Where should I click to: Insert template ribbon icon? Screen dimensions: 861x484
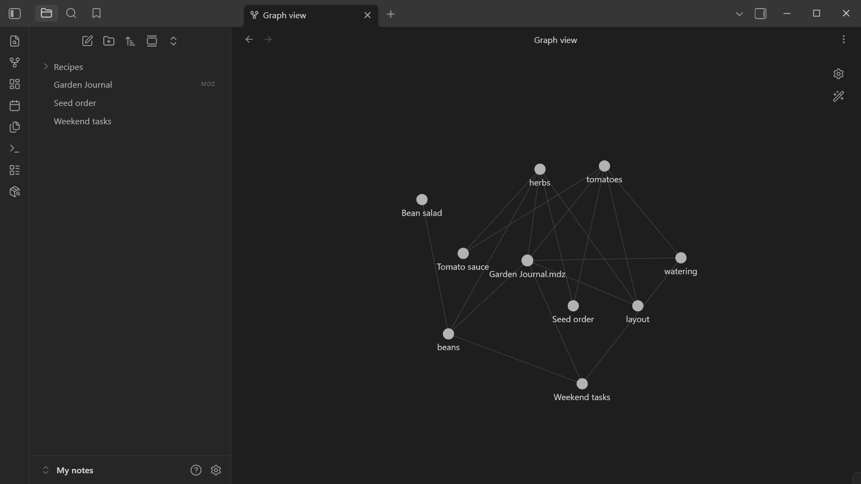[15, 127]
